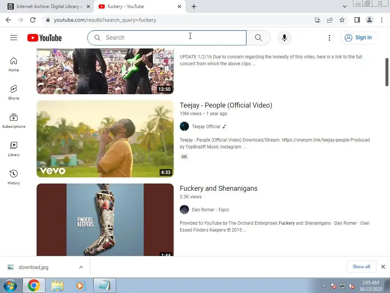Click the 4K badge under Teejay video
Image resolution: width=390 pixels, height=293 pixels.
tap(184, 157)
